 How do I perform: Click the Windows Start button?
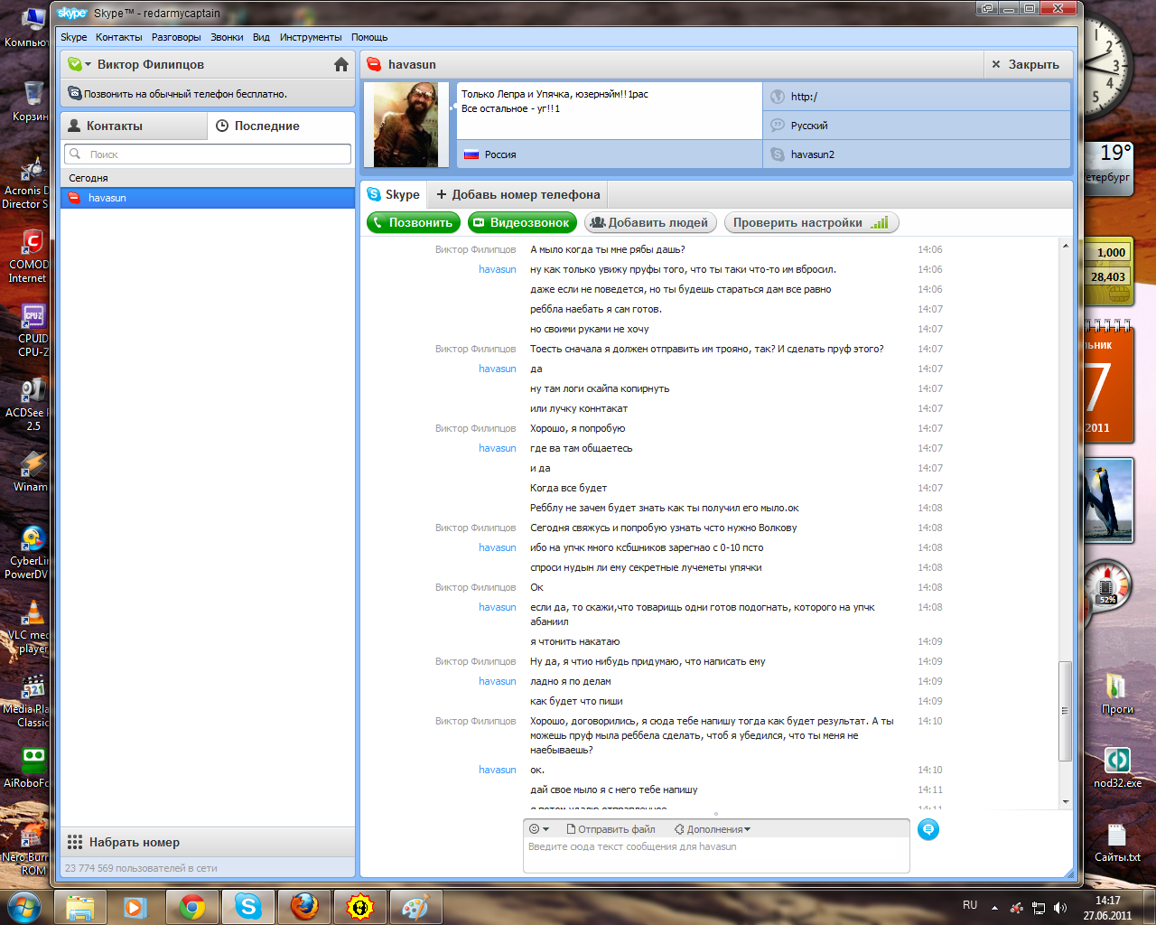(x=23, y=906)
